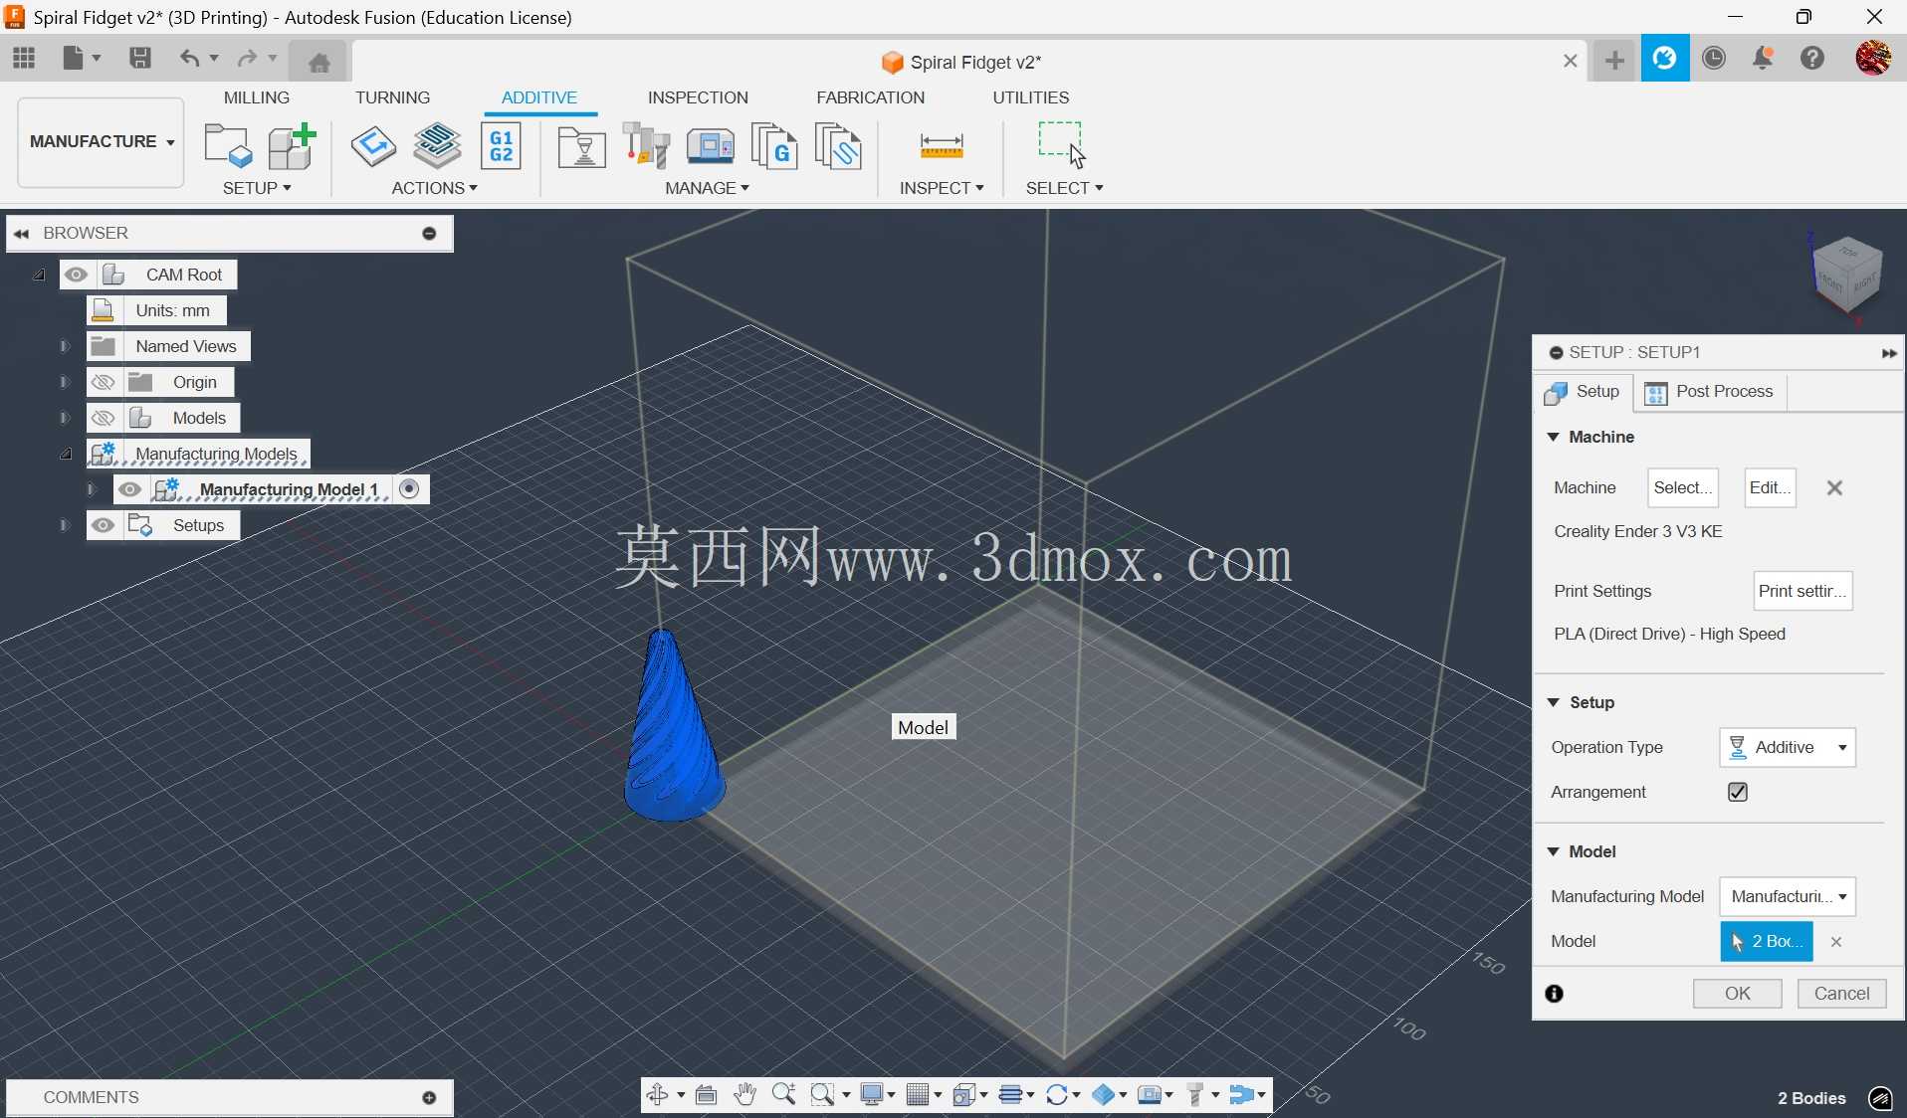Expand the MANAGE toolbar menu
This screenshot has width=1907, height=1118.
[707, 188]
